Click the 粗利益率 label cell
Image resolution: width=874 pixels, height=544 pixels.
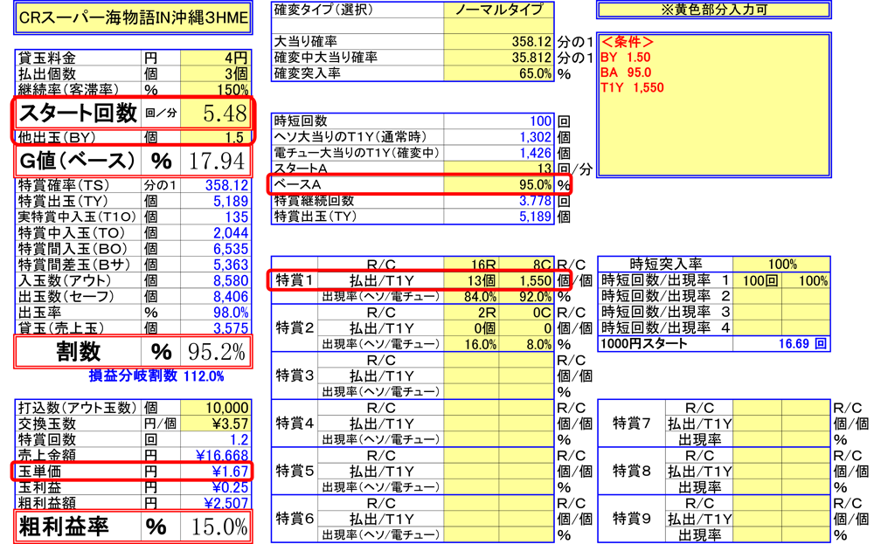tap(78, 527)
